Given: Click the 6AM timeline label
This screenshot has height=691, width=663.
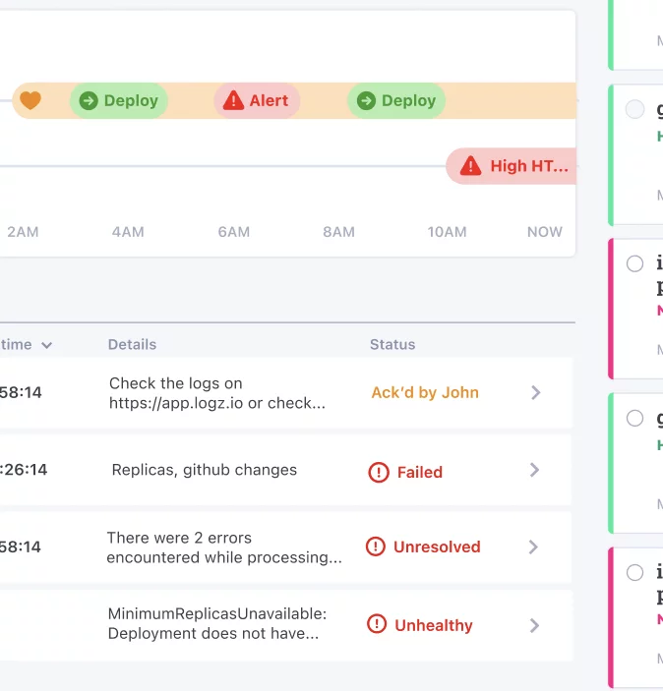Looking at the screenshot, I should tap(234, 232).
